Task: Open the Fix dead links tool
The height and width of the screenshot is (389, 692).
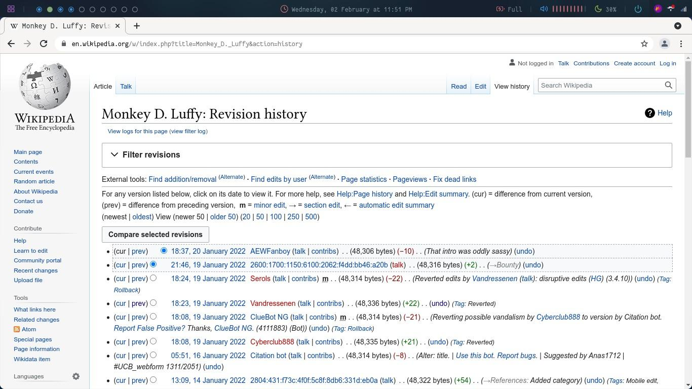Action: coord(454,179)
